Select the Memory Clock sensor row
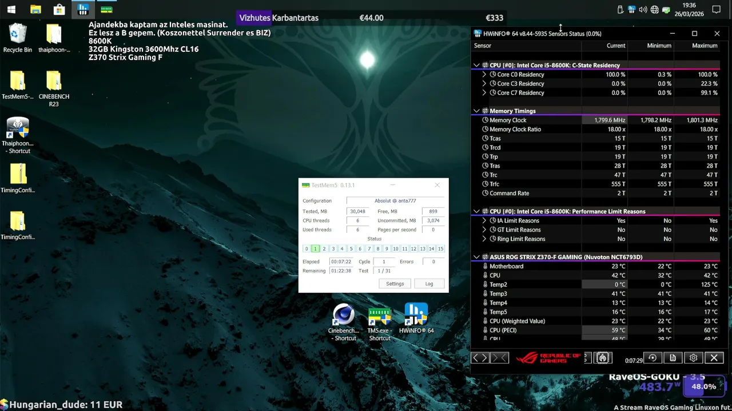The height and width of the screenshot is (411, 732). click(595, 120)
